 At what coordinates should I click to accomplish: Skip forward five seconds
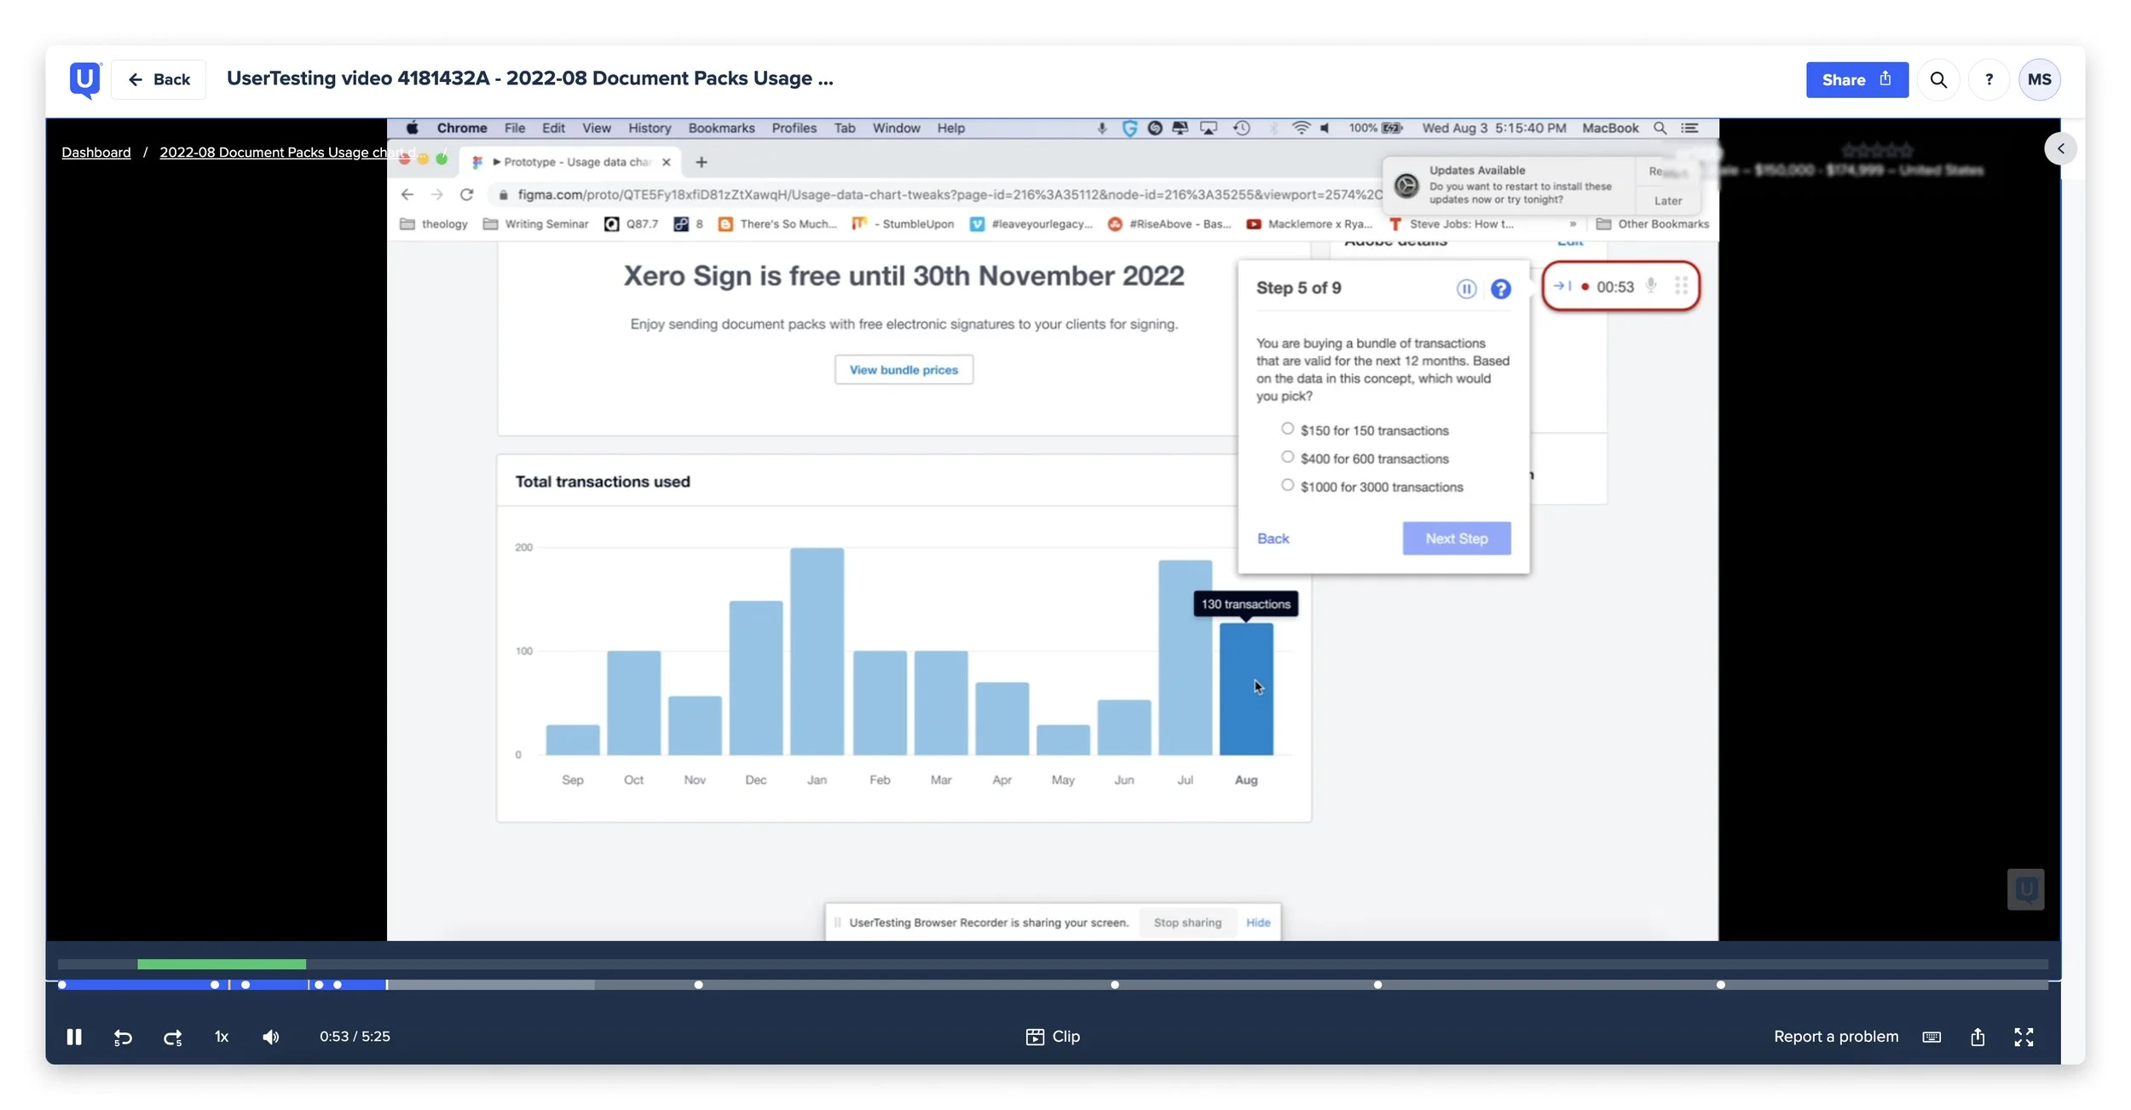(172, 1037)
